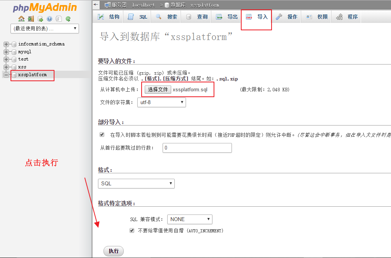Open the file character set utf-8 dropdown
391x258 pixels.
coord(161,102)
